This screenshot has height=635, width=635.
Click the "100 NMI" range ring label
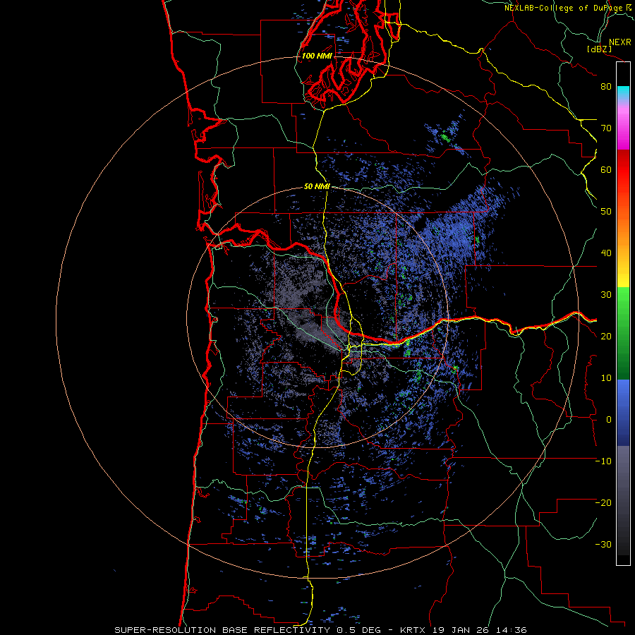pyautogui.click(x=317, y=56)
